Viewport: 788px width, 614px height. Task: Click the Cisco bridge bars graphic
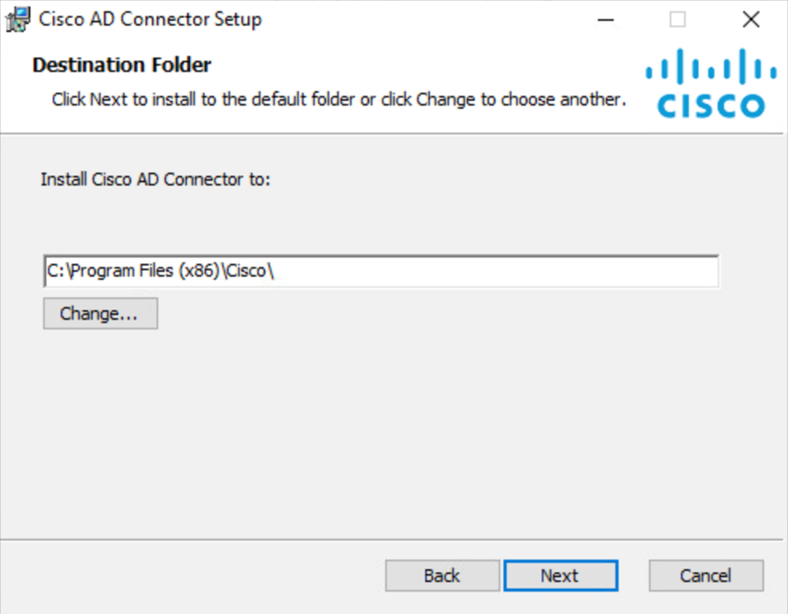711,66
